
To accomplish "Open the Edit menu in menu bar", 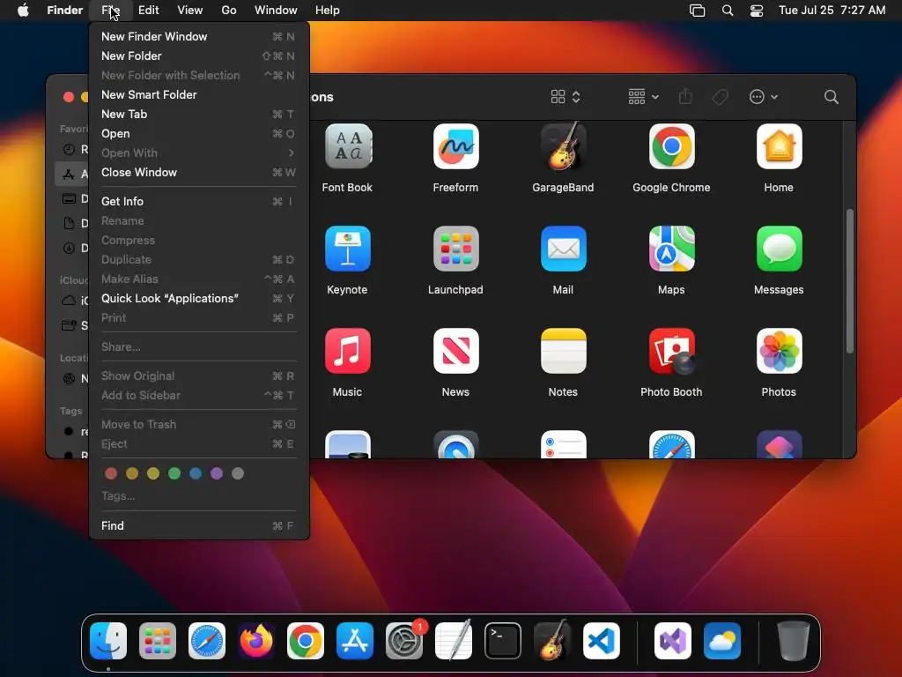I will pyautogui.click(x=148, y=11).
